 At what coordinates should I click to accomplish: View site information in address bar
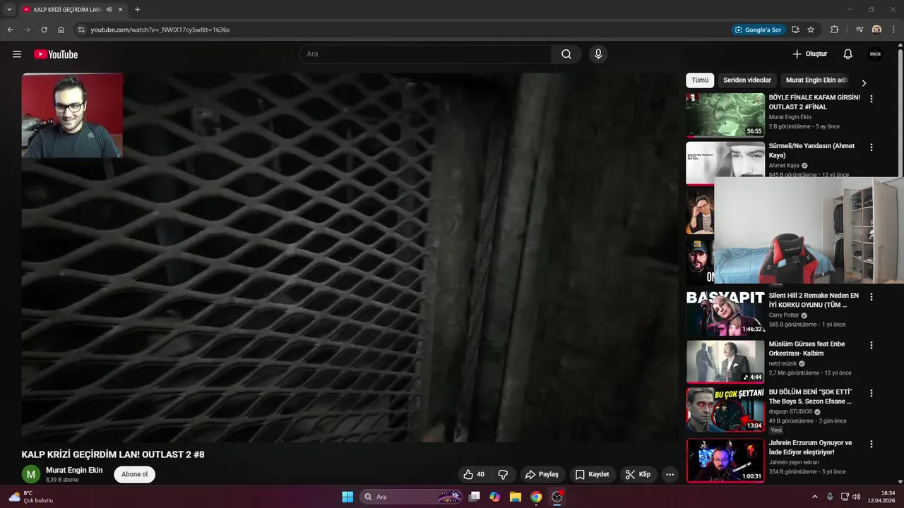[x=81, y=30]
